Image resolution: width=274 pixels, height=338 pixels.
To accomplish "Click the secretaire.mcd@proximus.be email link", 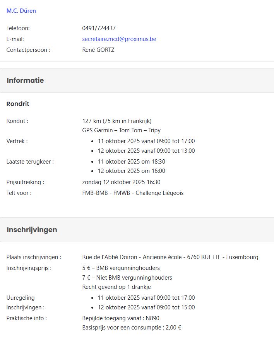I will tap(119, 39).
